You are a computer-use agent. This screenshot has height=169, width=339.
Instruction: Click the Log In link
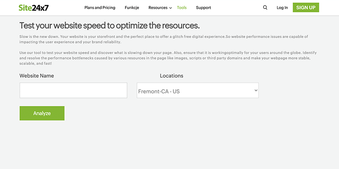point(282,8)
